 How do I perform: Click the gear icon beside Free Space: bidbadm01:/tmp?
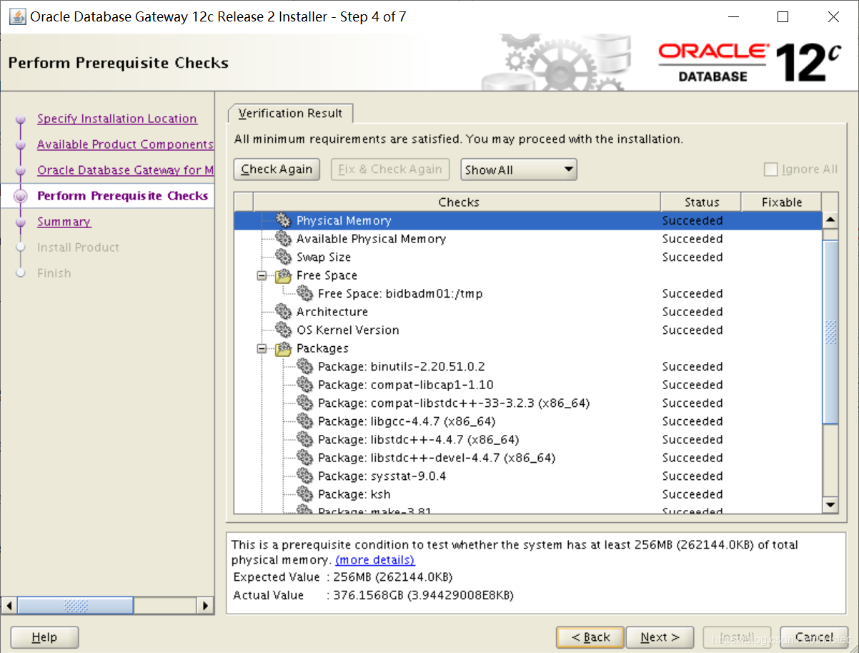tap(305, 294)
